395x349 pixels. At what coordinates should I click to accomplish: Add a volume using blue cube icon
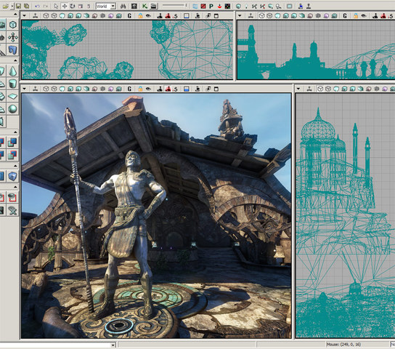(12, 176)
